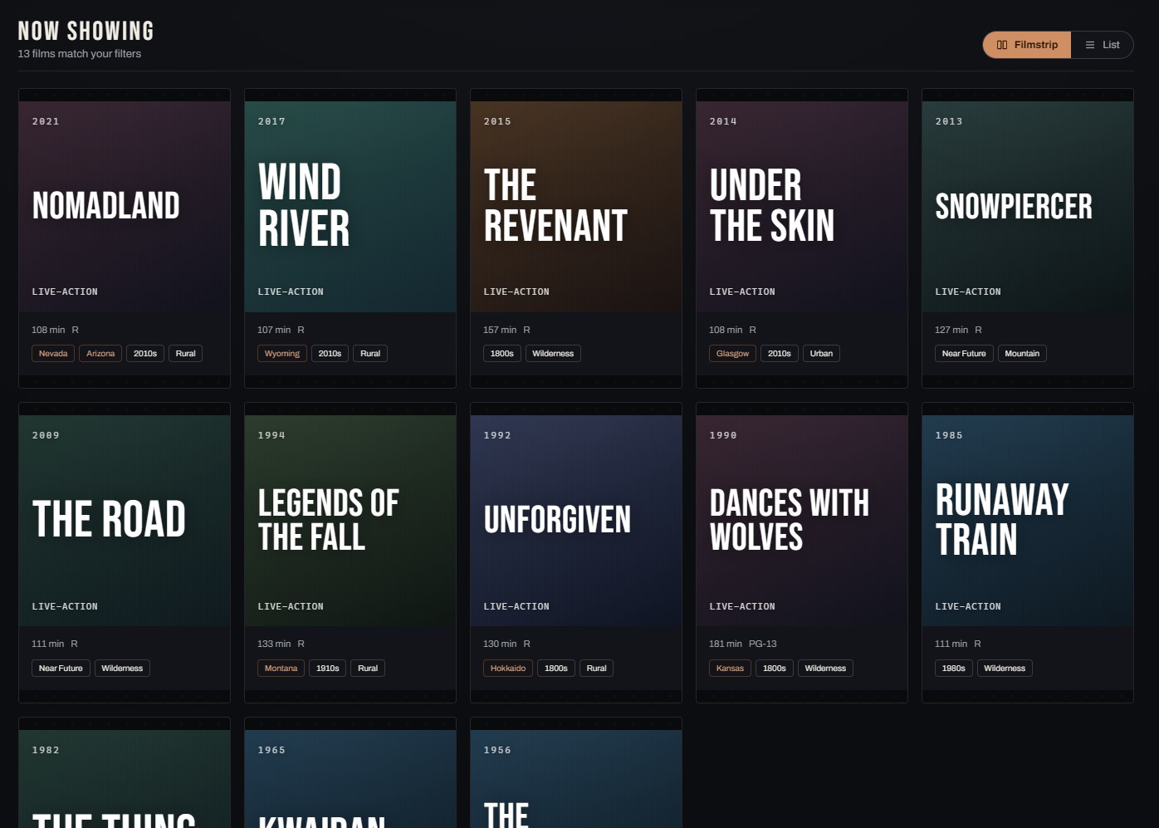Click Nomadland's '108 min' runtime
This screenshot has width=1159, height=828.
tap(48, 330)
